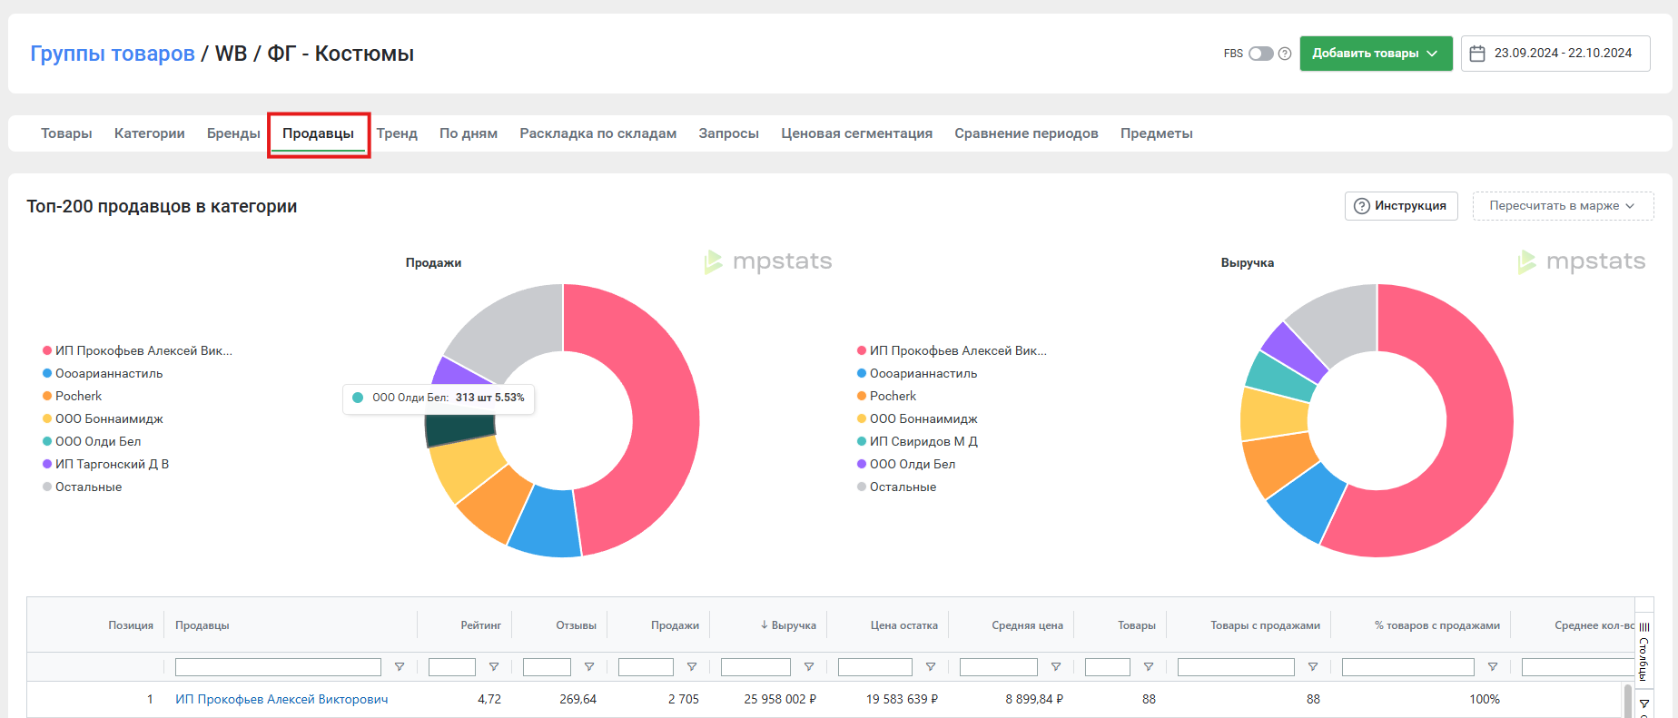Click the Товары с продажами filter input
The height and width of the screenshot is (718, 1678).
pyautogui.click(x=1236, y=667)
